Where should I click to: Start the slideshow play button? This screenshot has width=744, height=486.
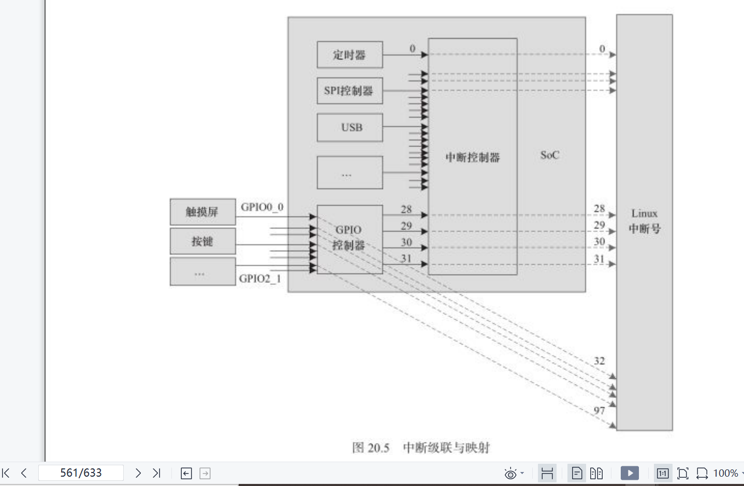coord(630,473)
